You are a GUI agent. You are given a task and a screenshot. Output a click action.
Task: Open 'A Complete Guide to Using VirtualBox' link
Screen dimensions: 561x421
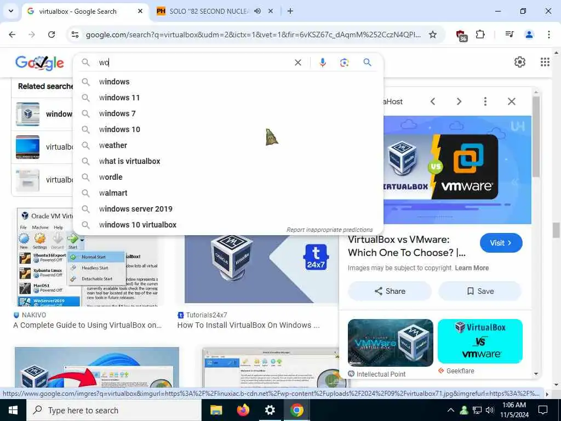[87, 325]
